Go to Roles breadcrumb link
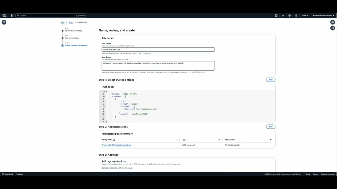This screenshot has width=337, height=189. (71, 22)
